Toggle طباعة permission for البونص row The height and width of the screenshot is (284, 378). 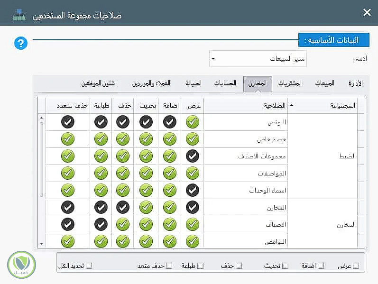[101, 122]
